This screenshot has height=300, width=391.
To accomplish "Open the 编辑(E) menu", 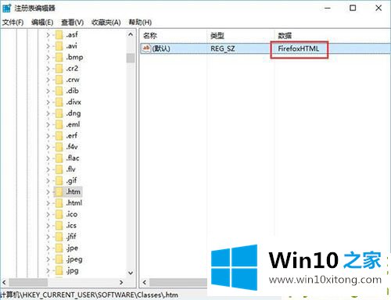I will click(42, 23).
